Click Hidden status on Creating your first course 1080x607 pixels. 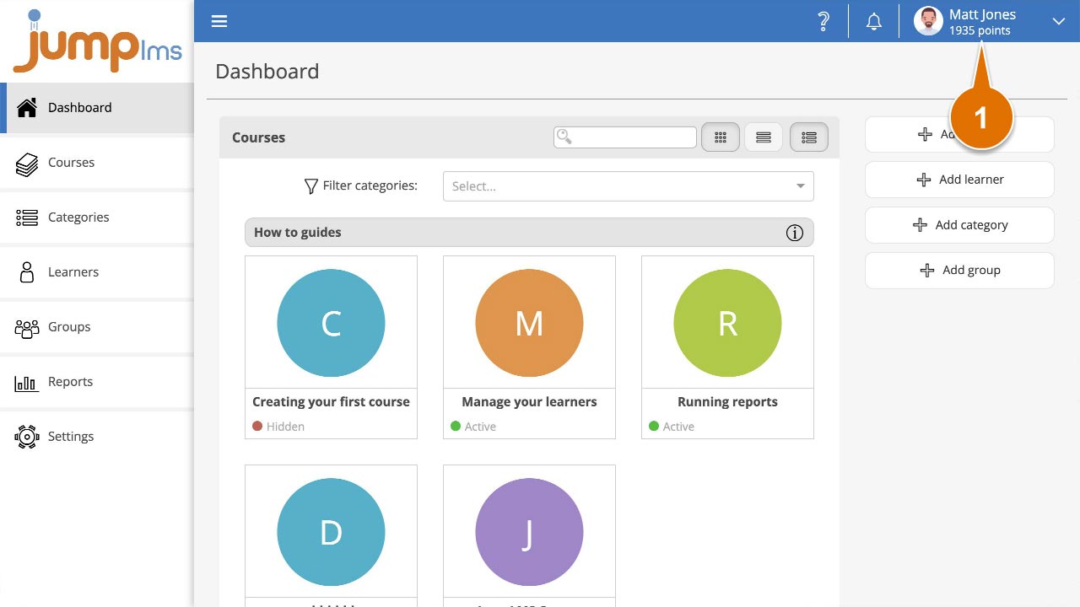(278, 427)
